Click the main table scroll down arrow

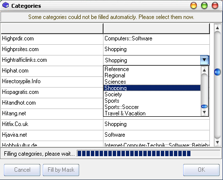tap(217, 143)
